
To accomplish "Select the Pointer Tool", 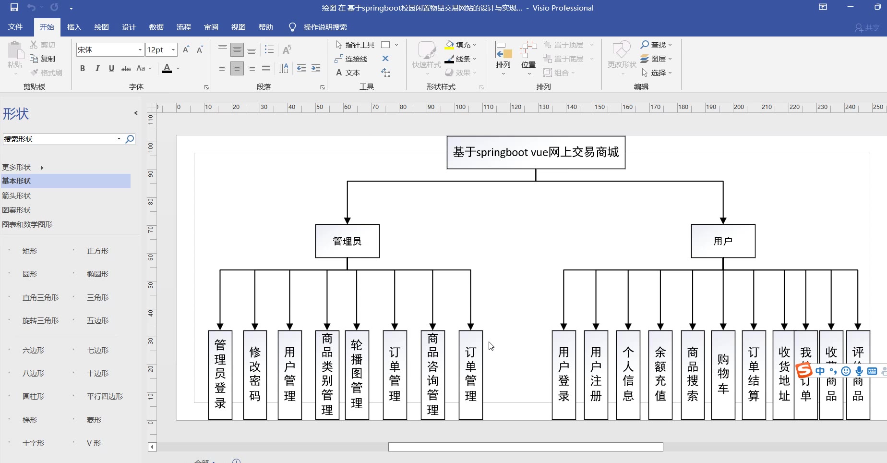I will [355, 45].
